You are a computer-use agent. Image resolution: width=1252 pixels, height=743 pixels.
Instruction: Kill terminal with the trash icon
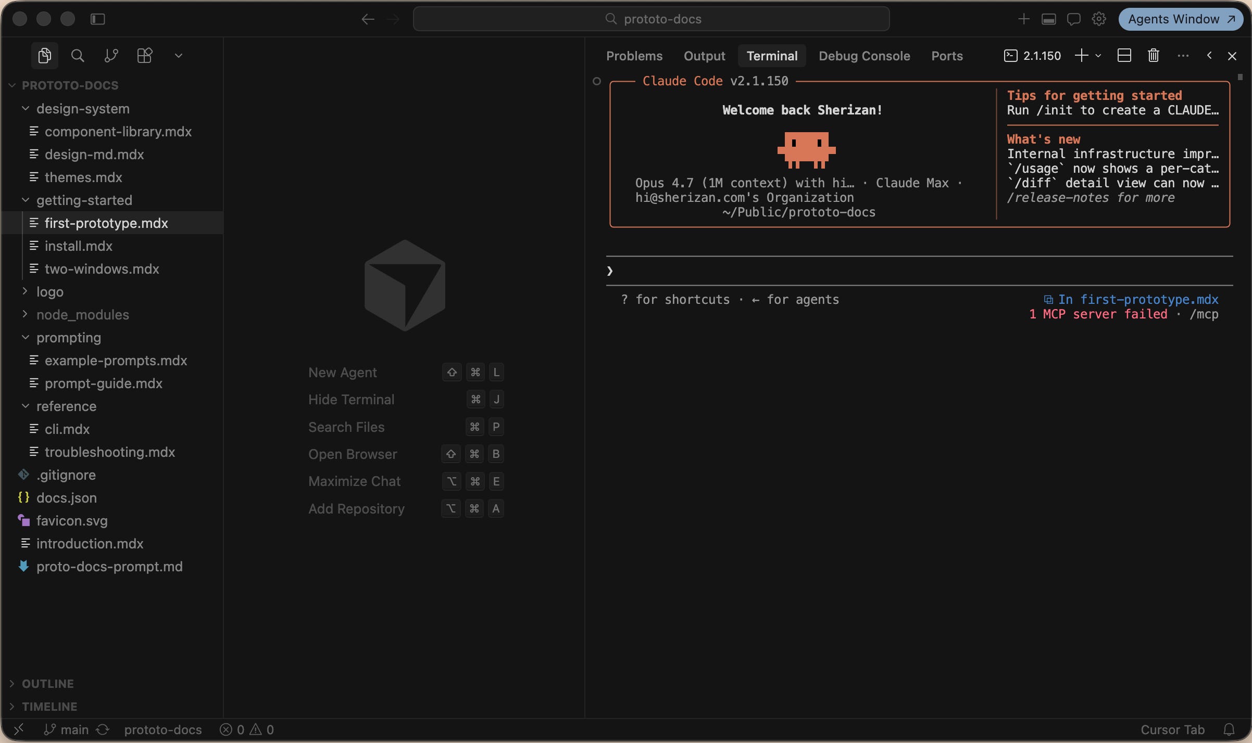1154,56
